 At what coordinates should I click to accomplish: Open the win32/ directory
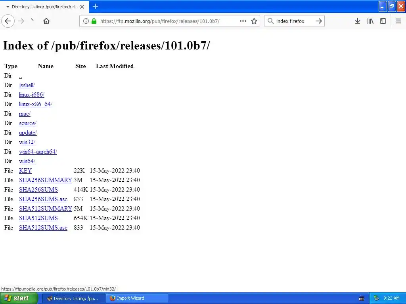tap(27, 142)
